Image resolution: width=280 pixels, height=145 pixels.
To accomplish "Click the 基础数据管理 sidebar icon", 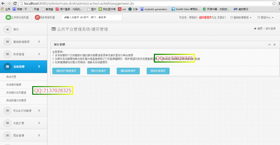I will point(7,42).
